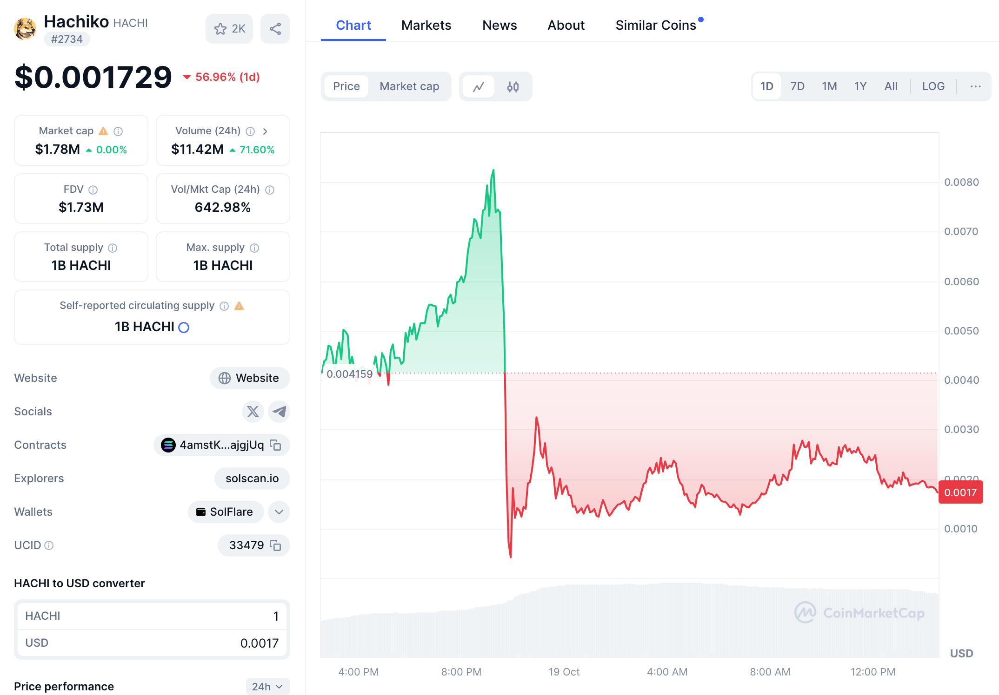Click the share icon button
The width and height of the screenshot is (999, 695).
pos(275,29)
